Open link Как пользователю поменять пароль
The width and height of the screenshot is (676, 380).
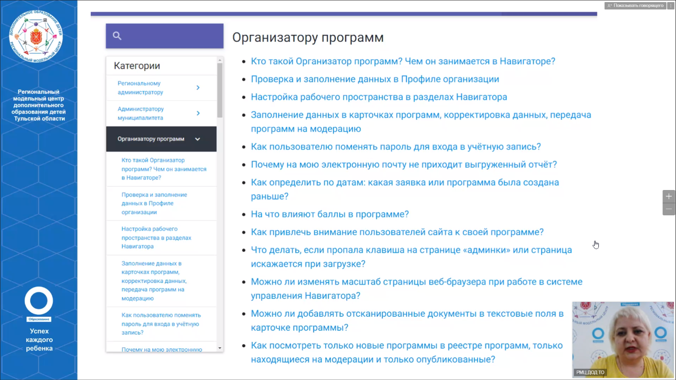[396, 147]
